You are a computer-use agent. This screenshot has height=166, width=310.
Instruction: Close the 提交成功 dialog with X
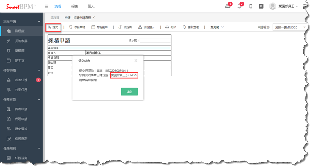[136, 61]
